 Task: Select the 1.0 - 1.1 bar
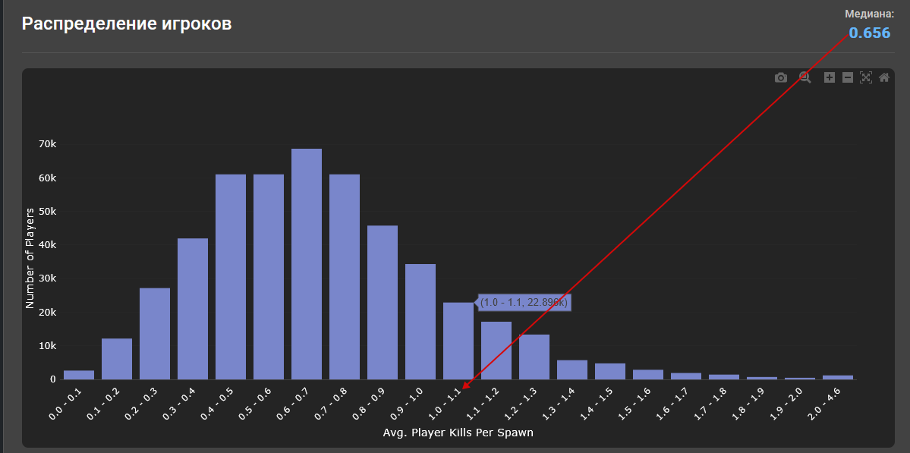pos(458,341)
